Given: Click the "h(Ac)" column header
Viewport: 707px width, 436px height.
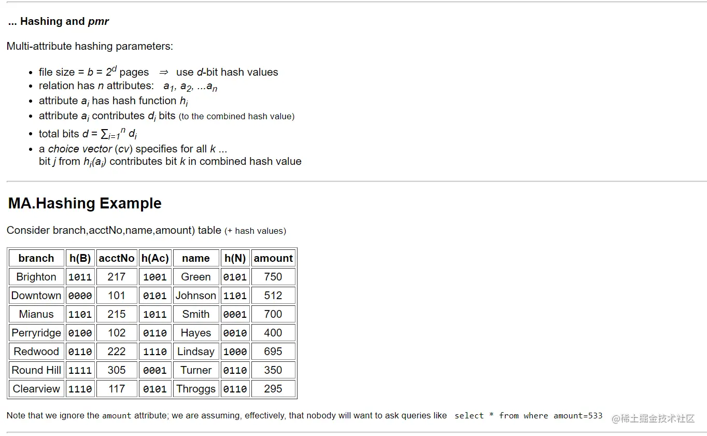Looking at the screenshot, I should pyautogui.click(x=155, y=258).
